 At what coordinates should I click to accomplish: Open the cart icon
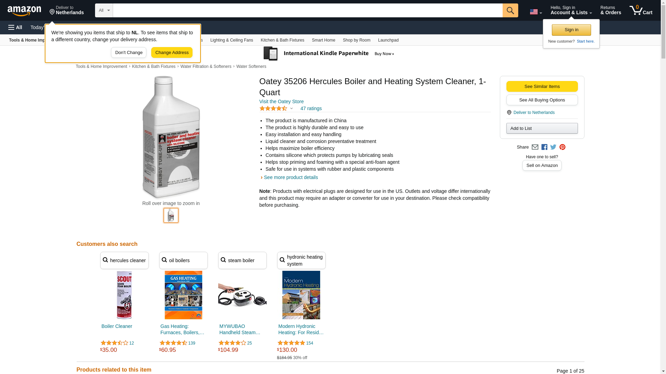[x=641, y=10]
